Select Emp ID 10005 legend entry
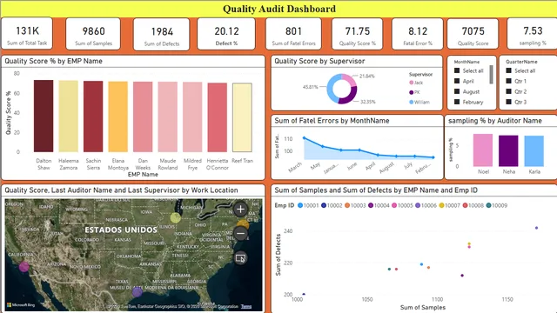The width and height of the screenshot is (557, 313). click(402, 205)
